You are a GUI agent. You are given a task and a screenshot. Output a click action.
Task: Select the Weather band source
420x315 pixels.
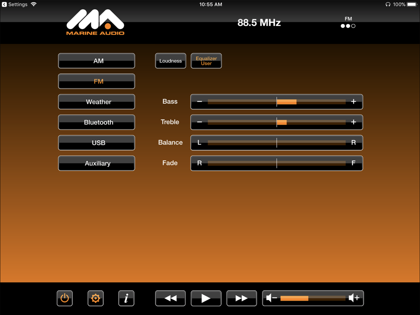pyautogui.click(x=97, y=102)
